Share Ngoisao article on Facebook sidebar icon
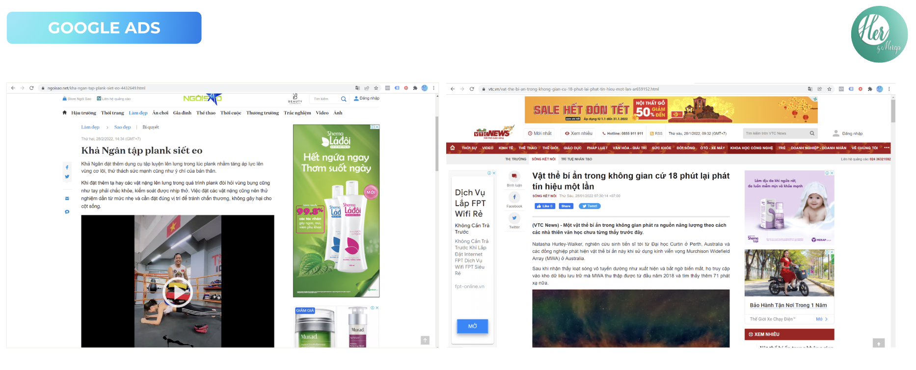916x370 pixels. (67, 167)
